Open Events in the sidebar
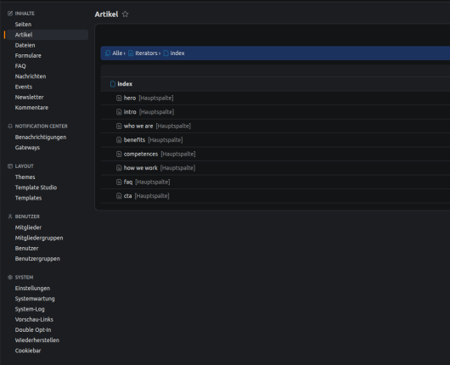Screen dimensions: 450x365 24,87
